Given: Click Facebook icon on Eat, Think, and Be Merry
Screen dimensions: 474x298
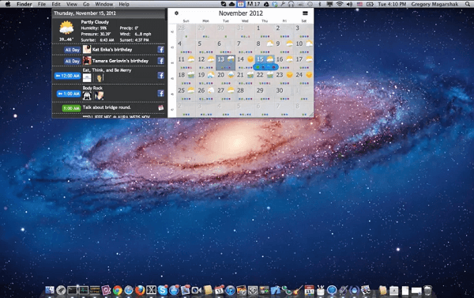Looking at the screenshot, I should coord(160,75).
